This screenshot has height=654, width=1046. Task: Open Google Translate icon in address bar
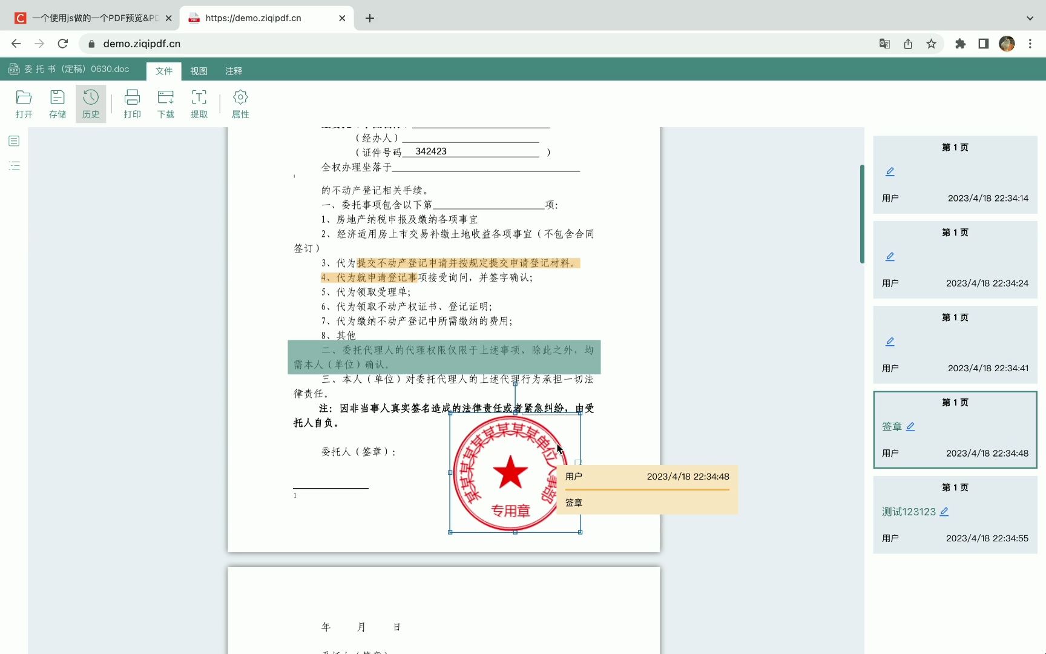[884, 44]
